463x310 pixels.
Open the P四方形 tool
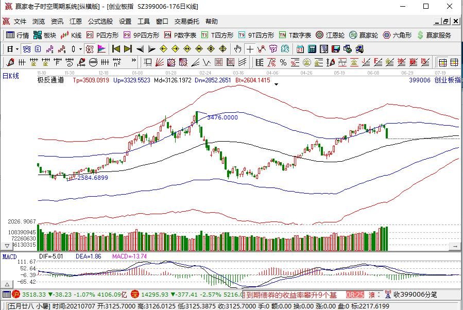102,35
